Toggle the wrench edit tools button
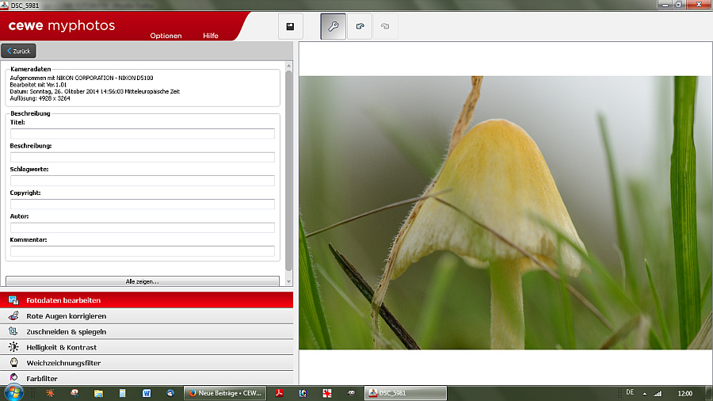Image resolution: width=713 pixels, height=401 pixels. tap(334, 26)
